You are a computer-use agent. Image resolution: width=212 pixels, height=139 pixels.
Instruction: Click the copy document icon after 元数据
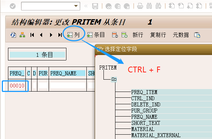coord(197,35)
